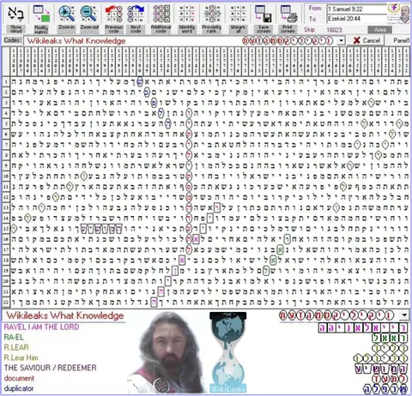Select the RAYEL I AM THE LORD term
The image size is (412, 396).
[x=41, y=327]
